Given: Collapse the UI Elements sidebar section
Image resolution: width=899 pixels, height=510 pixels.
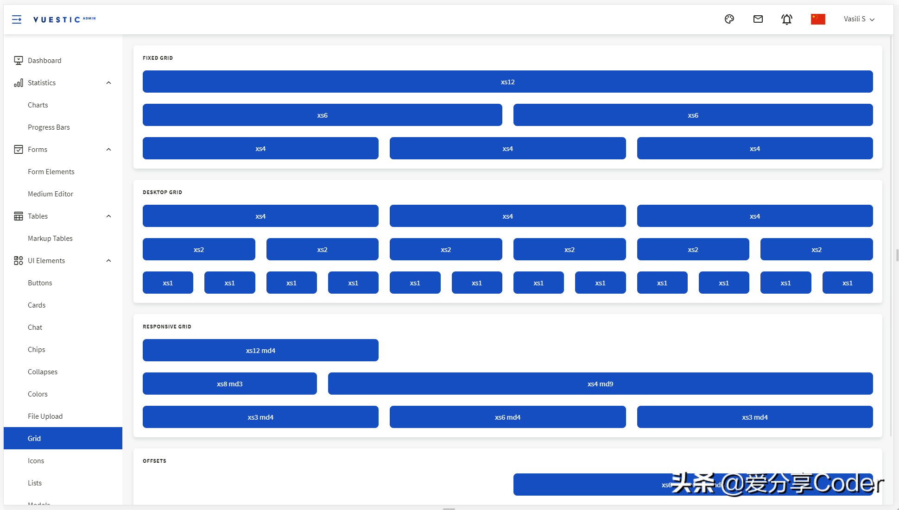Looking at the screenshot, I should click(x=109, y=260).
